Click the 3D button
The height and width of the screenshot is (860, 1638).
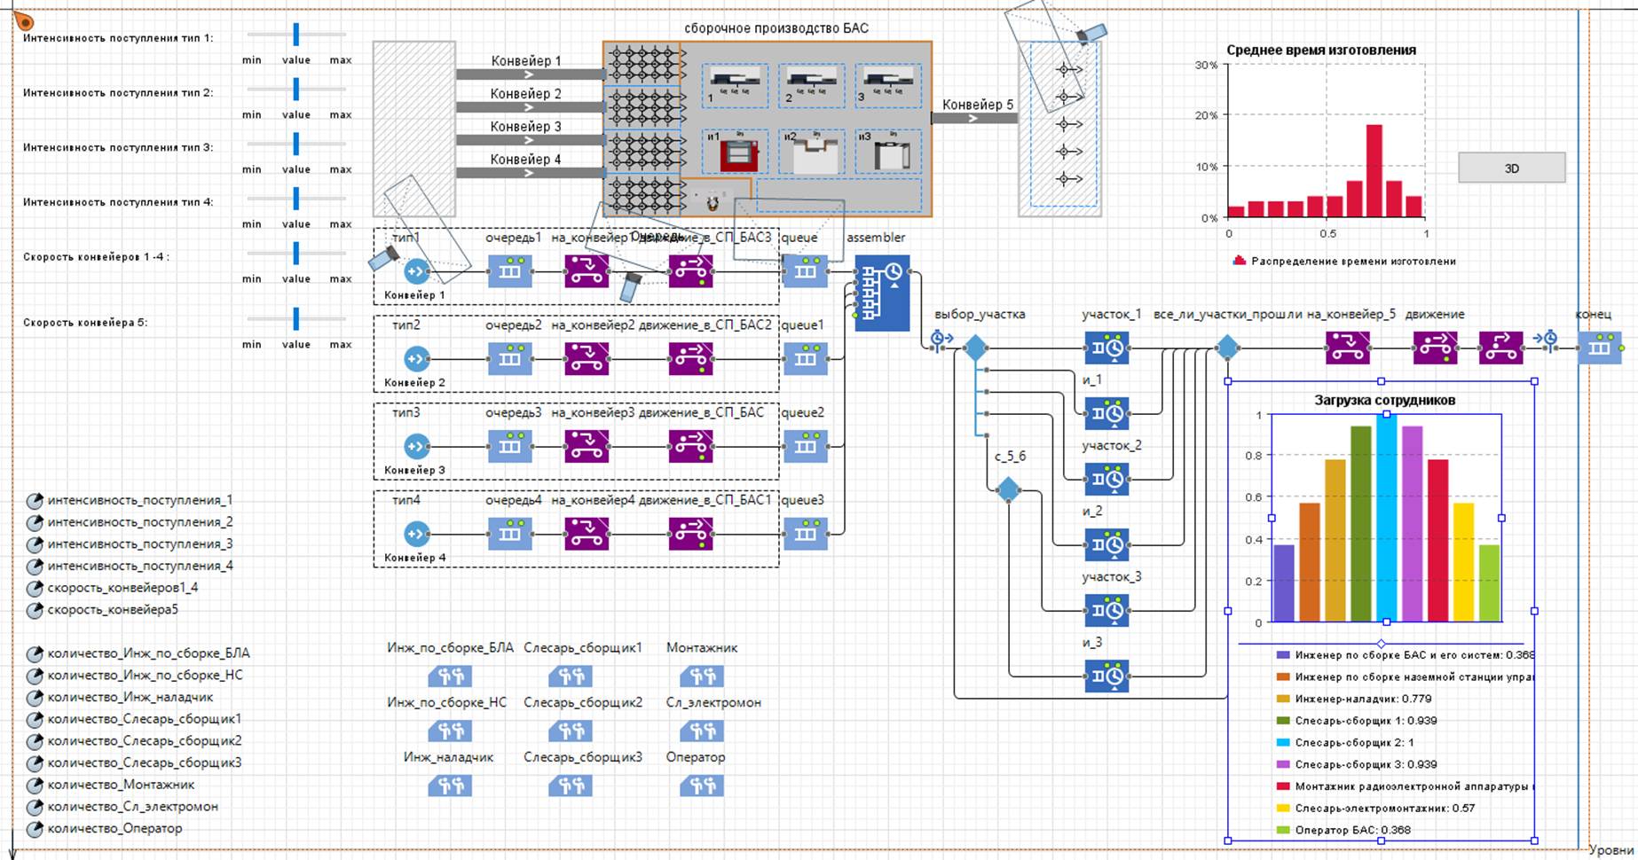[x=1511, y=168]
